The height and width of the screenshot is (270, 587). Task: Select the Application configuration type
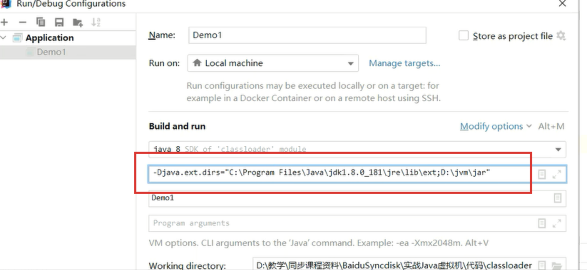(x=50, y=37)
